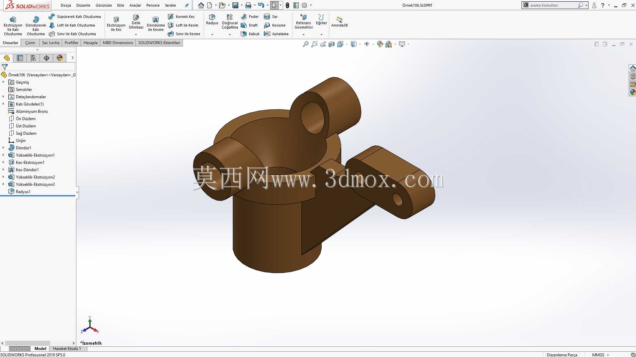
Task: Expand the Katı Gövdeler(1) folder
Action: point(3,104)
